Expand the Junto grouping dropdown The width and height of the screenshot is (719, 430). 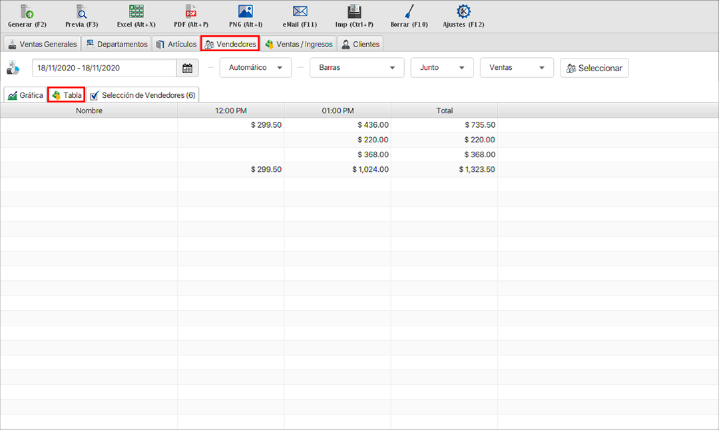[x=441, y=68]
